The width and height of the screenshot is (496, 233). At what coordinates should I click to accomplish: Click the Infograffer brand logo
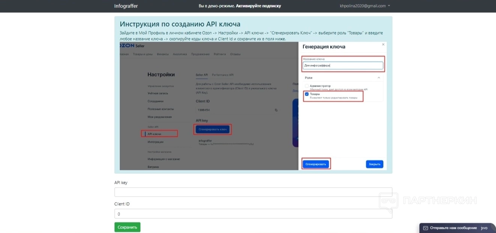tap(126, 6)
